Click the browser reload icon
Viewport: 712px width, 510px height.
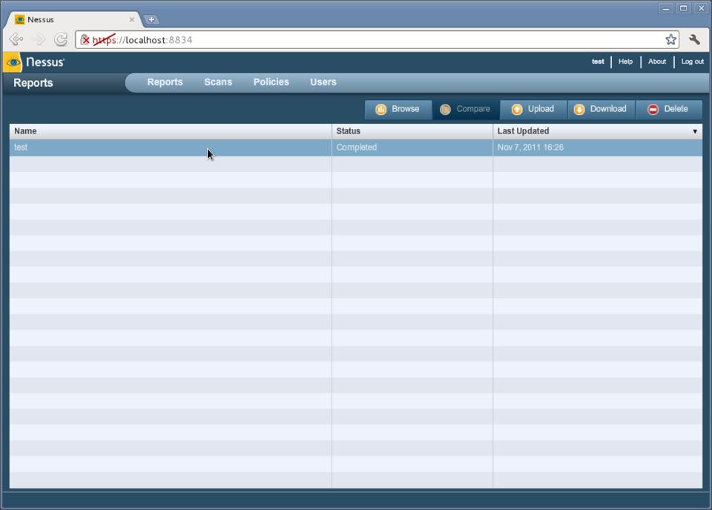tap(61, 40)
